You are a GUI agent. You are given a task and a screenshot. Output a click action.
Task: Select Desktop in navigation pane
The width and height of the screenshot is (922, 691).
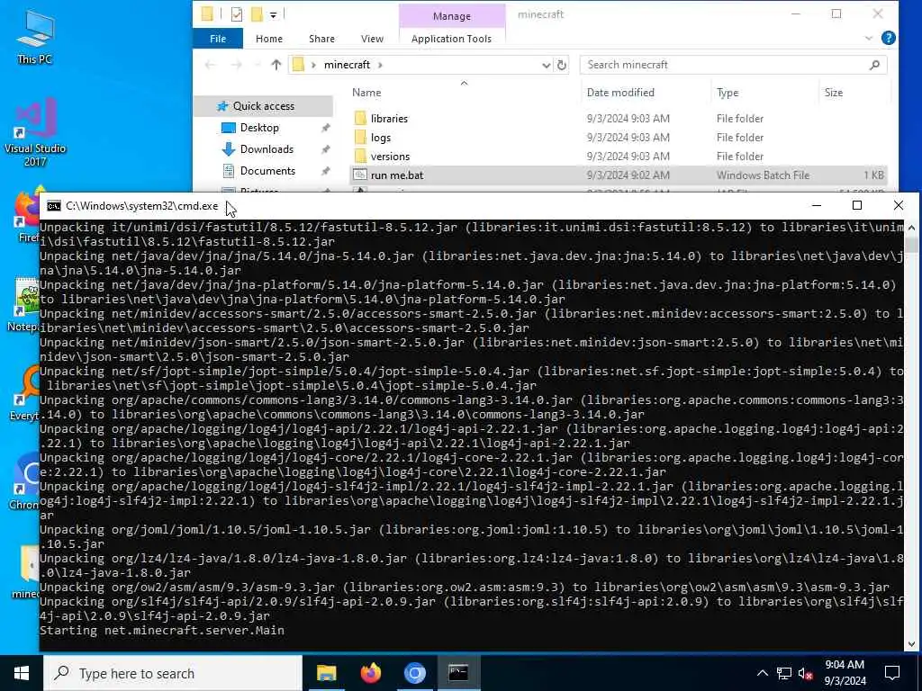click(x=259, y=128)
